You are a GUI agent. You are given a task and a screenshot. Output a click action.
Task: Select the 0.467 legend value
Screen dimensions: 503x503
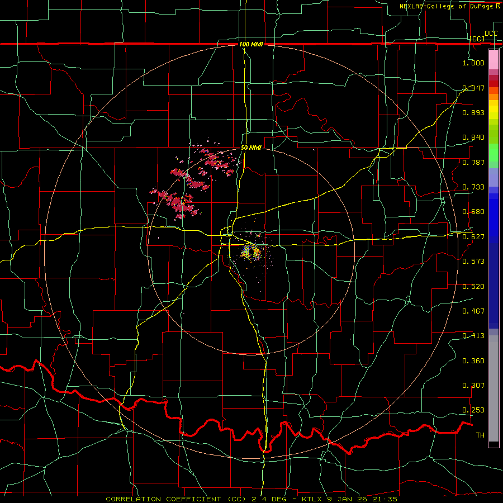(x=473, y=311)
